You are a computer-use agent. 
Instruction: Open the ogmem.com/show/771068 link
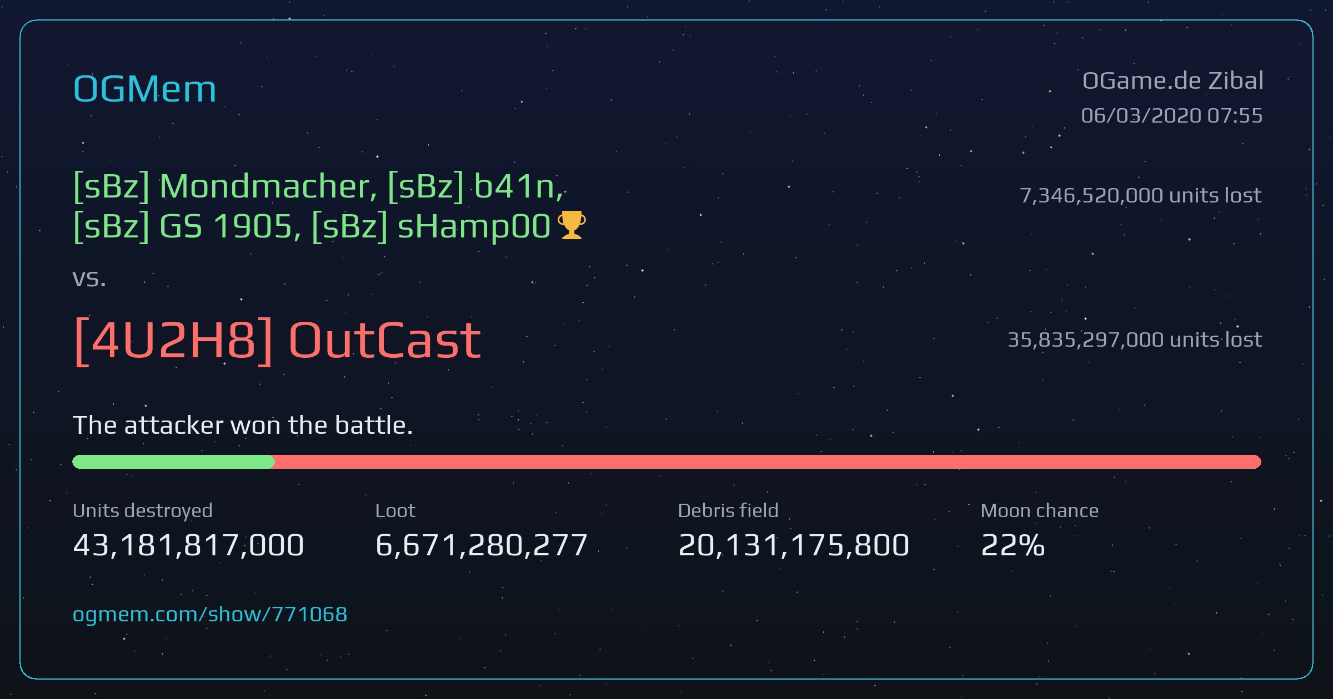point(210,614)
